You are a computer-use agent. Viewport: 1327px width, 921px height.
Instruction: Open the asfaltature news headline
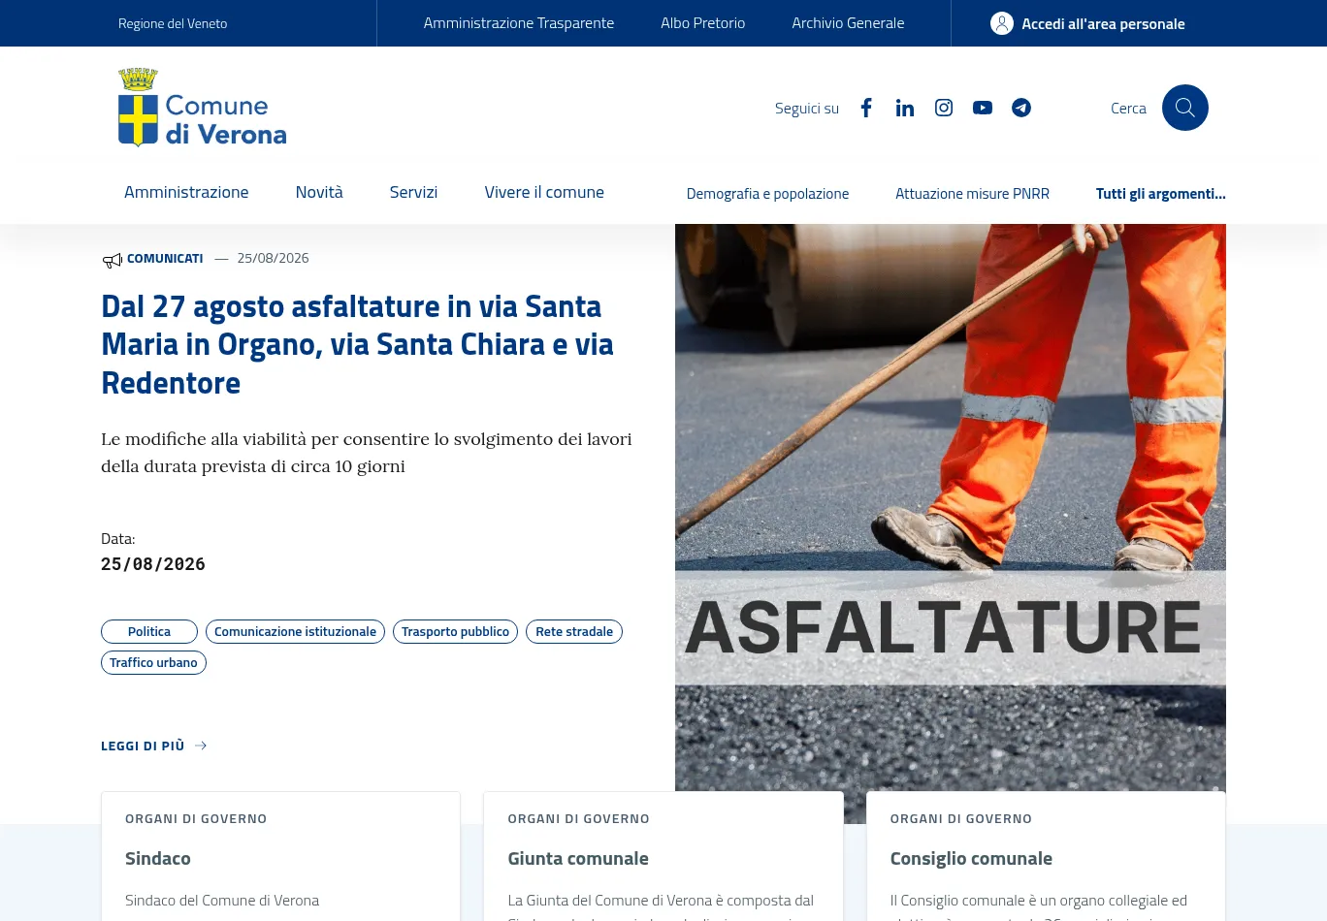point(357,344)
